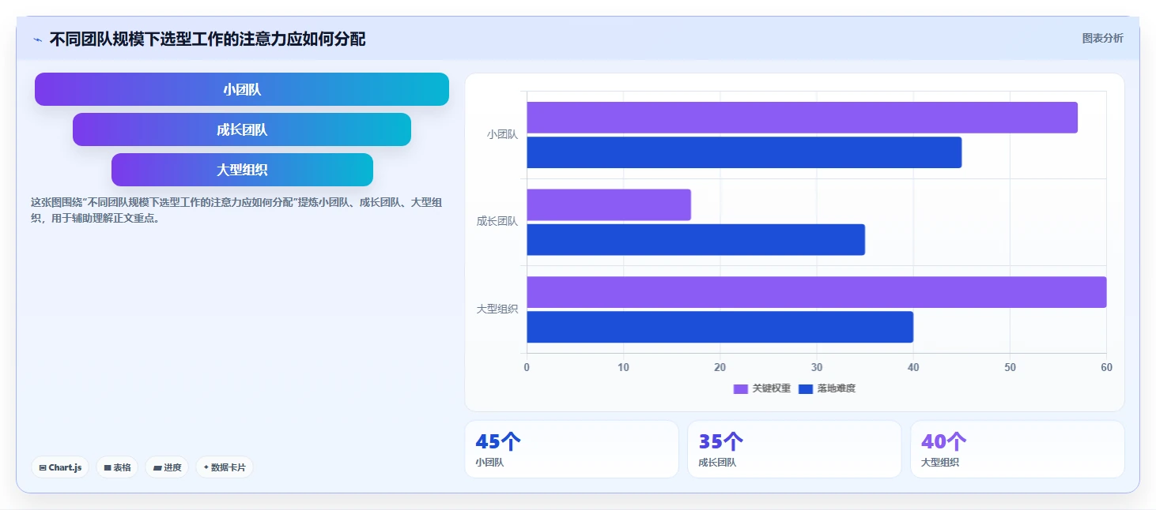Toggle the 关键权重 legend purple swatch

(741, 388)
